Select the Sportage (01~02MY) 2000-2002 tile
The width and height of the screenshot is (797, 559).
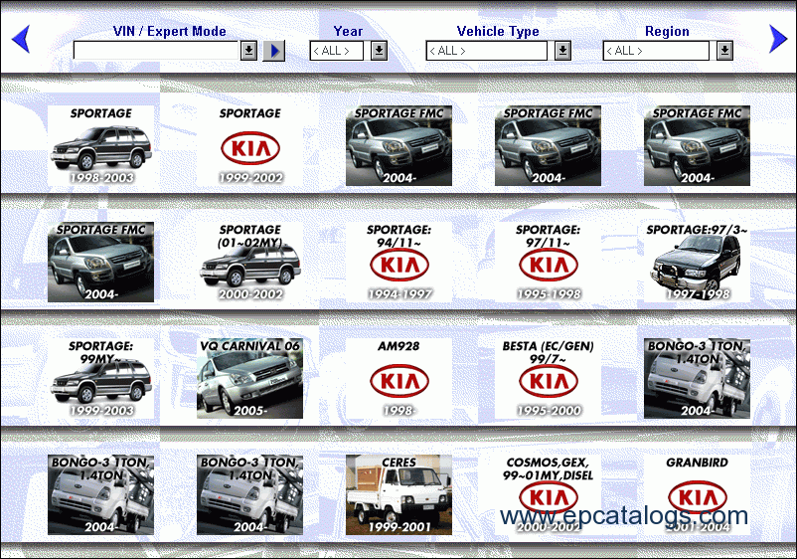coord(249,262)
